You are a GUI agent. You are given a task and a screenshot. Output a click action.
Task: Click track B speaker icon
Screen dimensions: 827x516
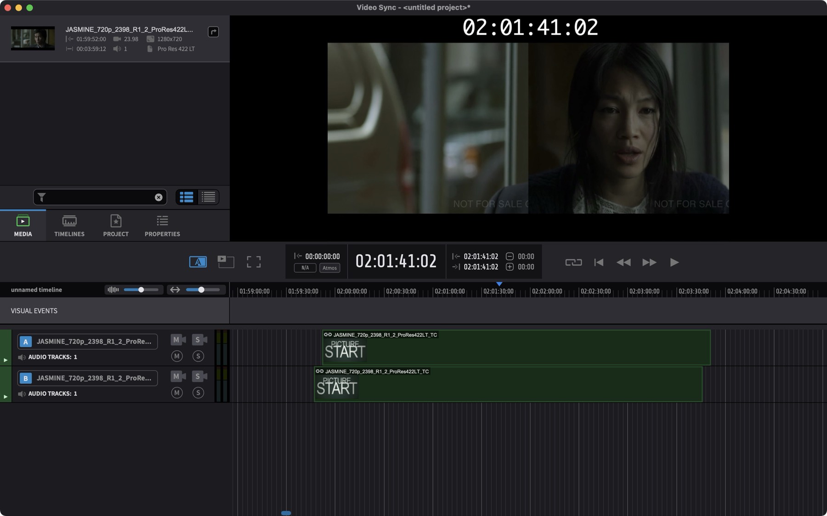[22, 394]
